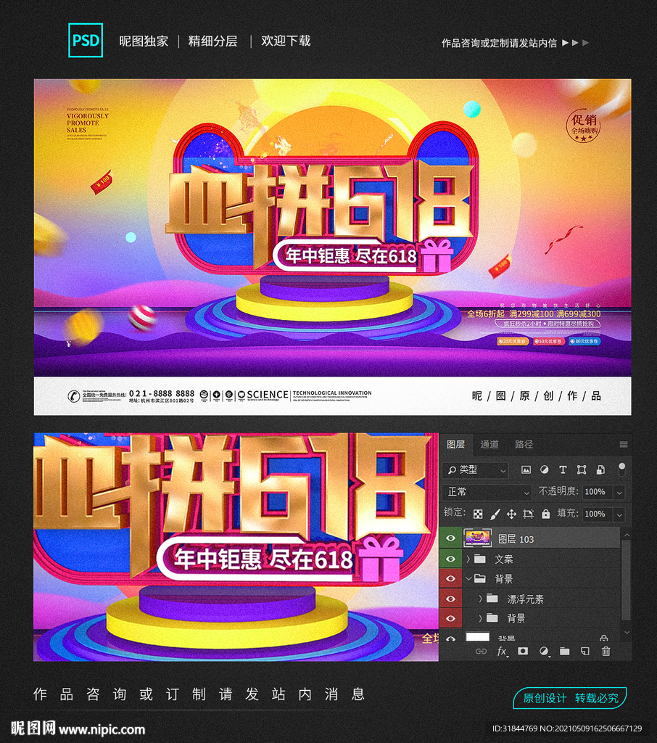This screenshot has width=657, height=743.
Task: Click the Link layers chain icon
Action: (x=483, y=652)
